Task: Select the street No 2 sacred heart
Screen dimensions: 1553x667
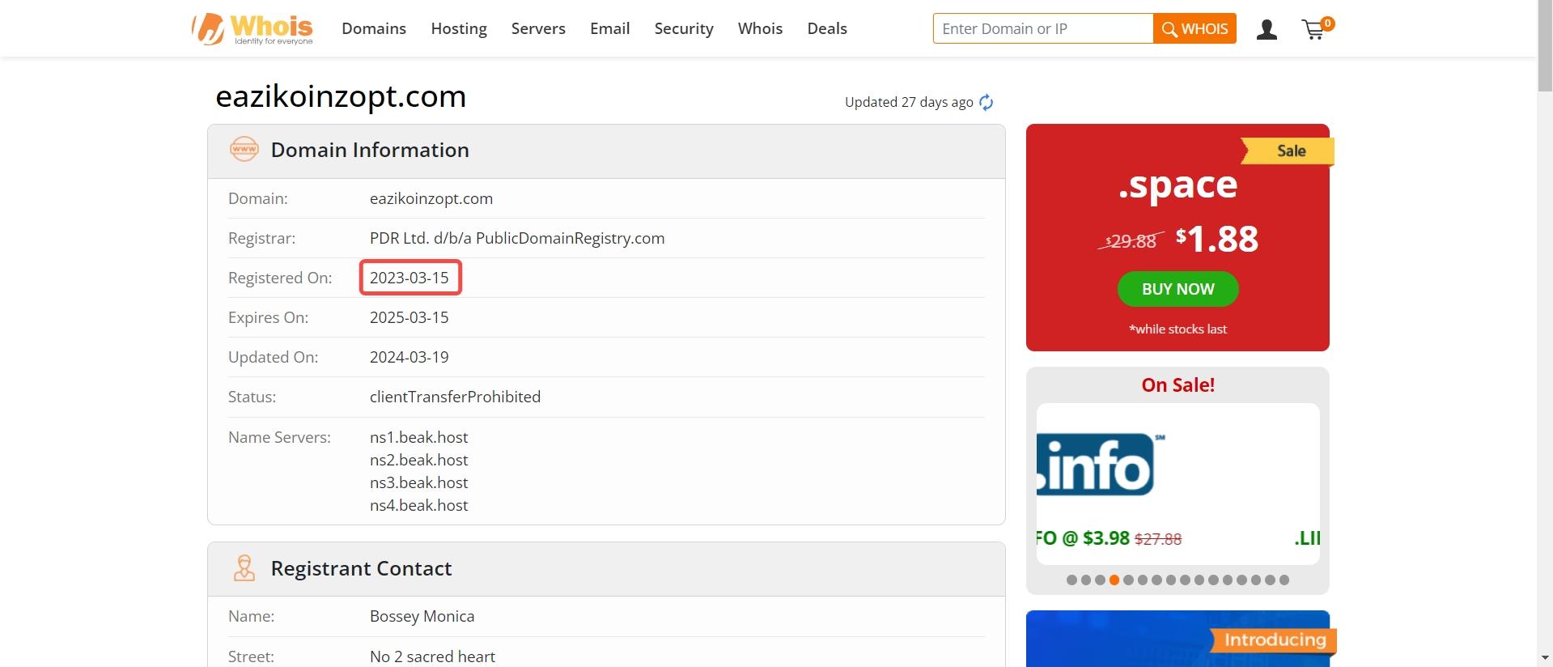Action: (x=432, y=656)
